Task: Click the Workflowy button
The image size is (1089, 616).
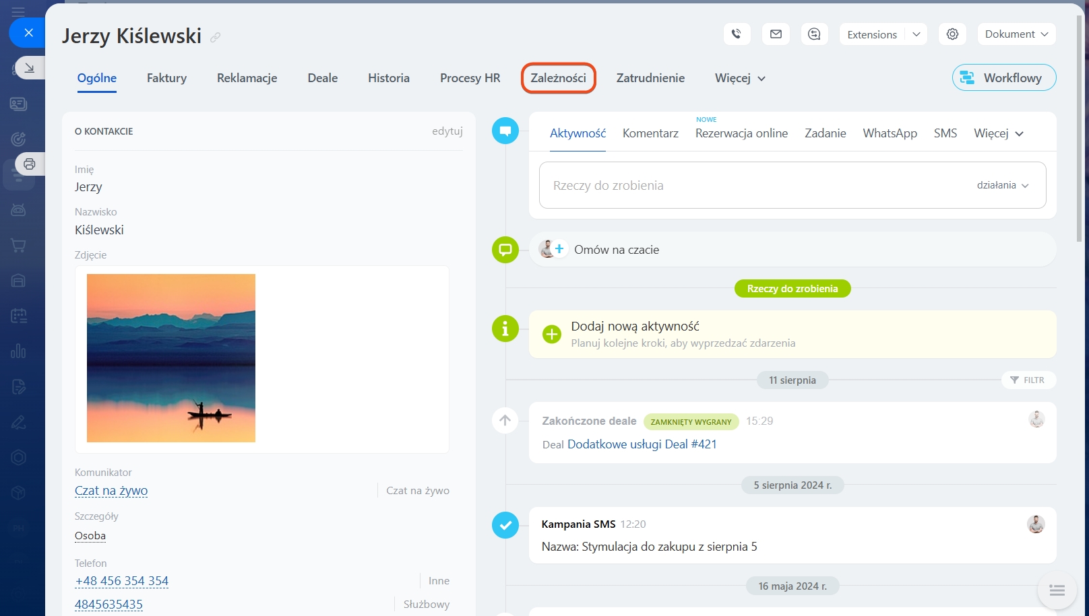Action: [1004, 77]
